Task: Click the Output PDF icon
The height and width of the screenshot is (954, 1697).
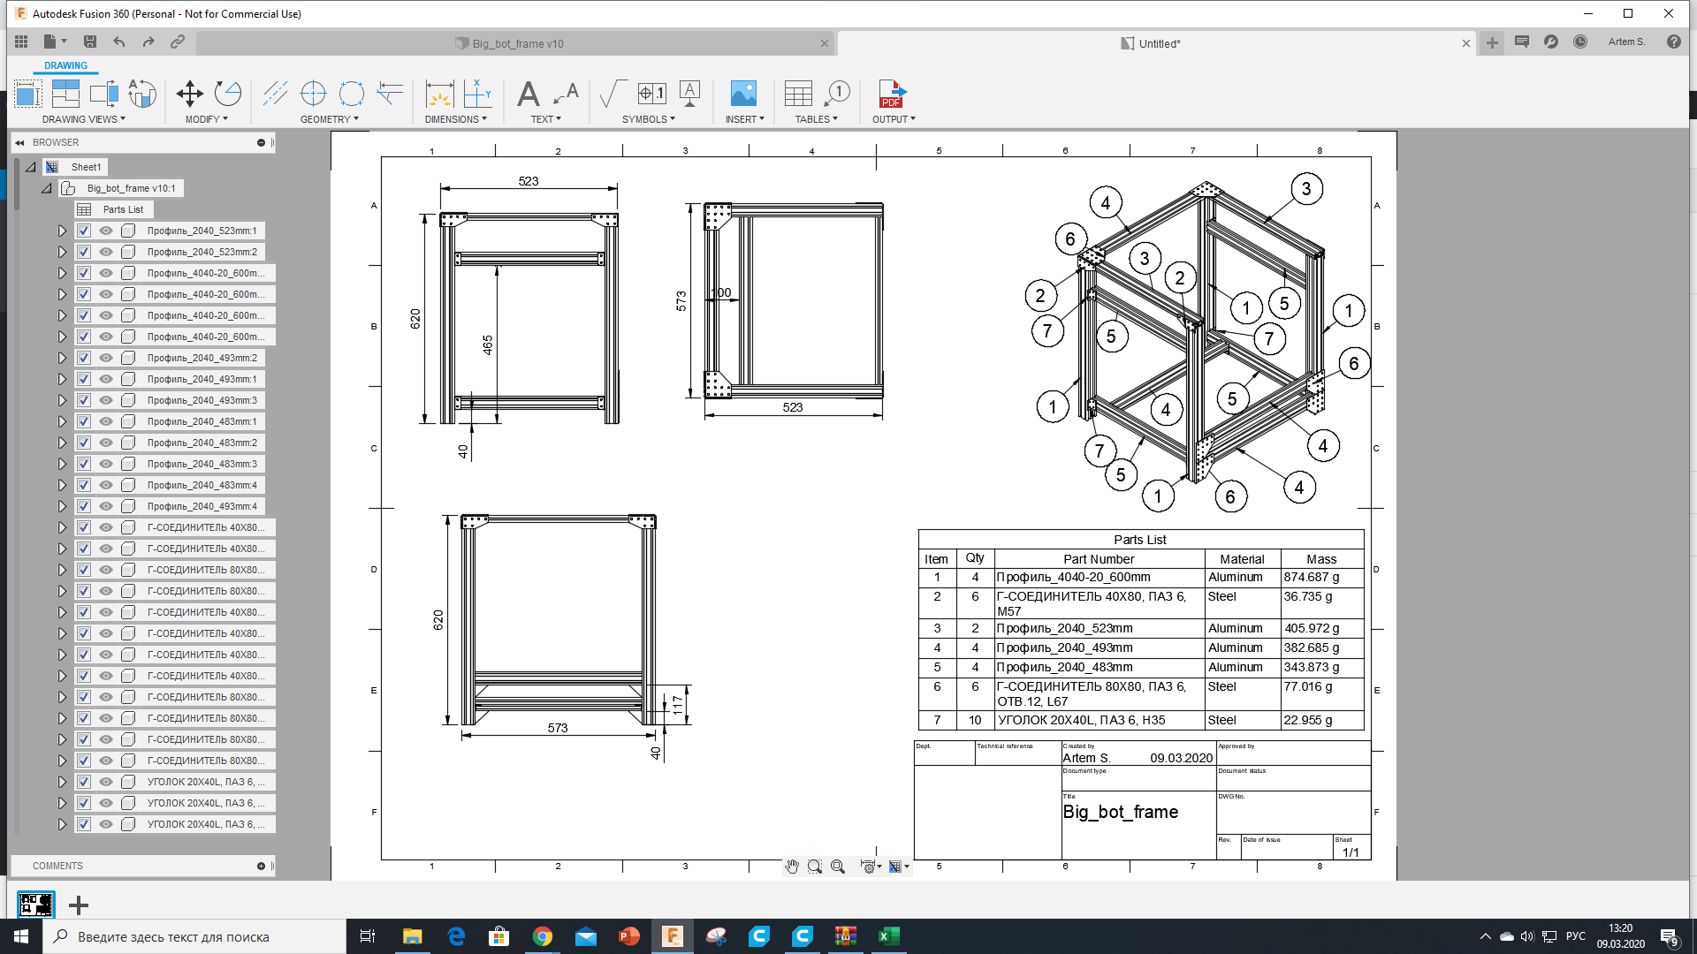Action: click(x=891, y=94)
